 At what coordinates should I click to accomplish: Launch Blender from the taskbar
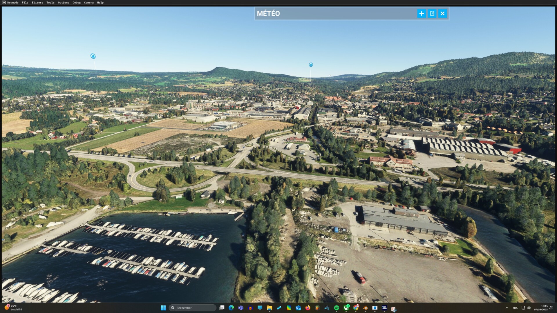[365, 308]
